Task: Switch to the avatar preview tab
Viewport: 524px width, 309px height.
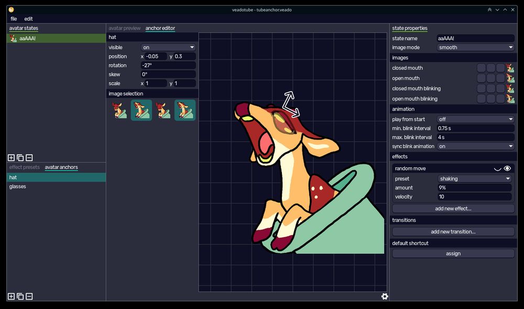Action: 124,28
